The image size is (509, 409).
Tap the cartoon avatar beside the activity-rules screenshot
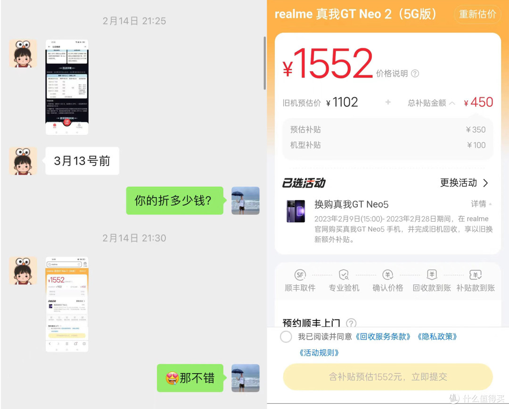coord(23,54)
